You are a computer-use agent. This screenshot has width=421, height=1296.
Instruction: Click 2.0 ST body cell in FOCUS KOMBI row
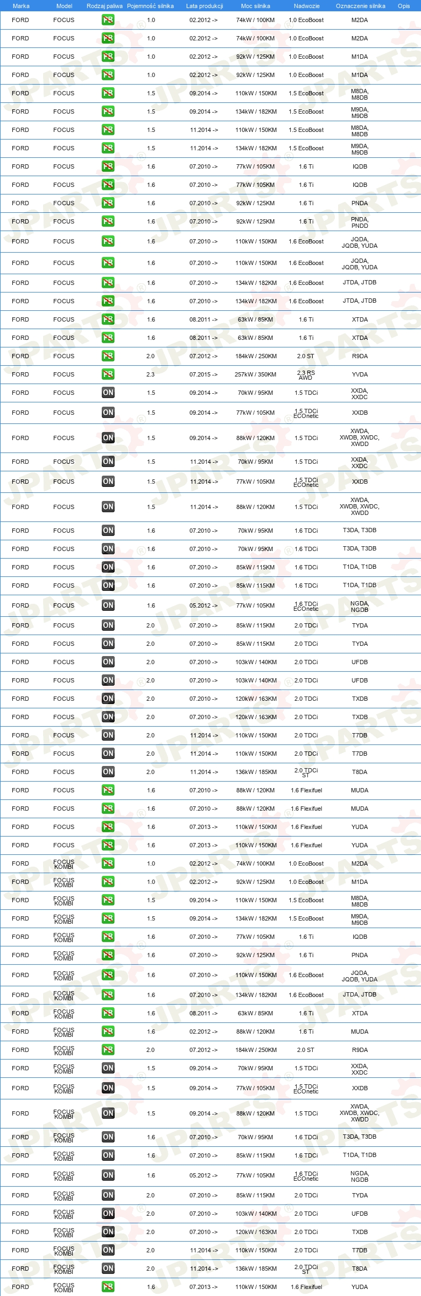pos(305,1050)
